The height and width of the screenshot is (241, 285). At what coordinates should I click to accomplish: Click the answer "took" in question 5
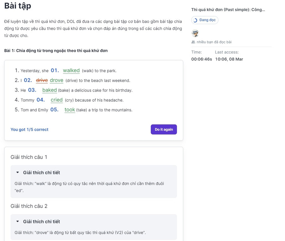point(70,110)
